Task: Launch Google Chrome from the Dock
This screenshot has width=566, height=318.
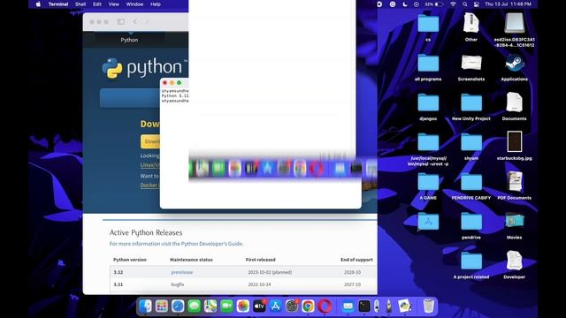Action: (x=308, y=307)
